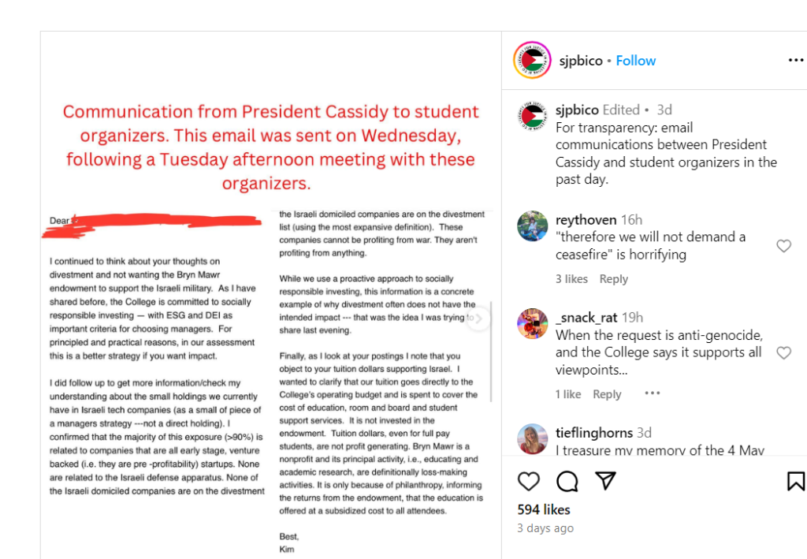Click the email scrollbar beside the letter
This screenshot has height=559, width=807.
point(491,352)
